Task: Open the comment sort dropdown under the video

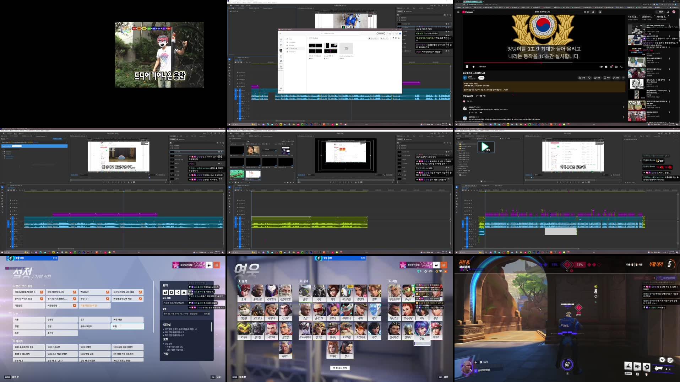Action: pyautogui.click(x=480, y=96)
